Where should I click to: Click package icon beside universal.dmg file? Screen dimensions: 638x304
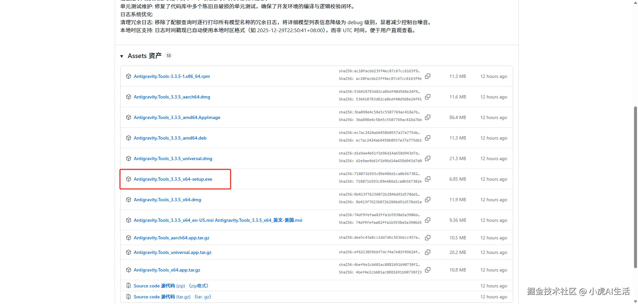click(x=129, y=158)
